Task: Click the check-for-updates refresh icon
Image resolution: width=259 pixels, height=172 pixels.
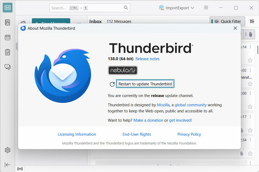Action: [112, 84]
